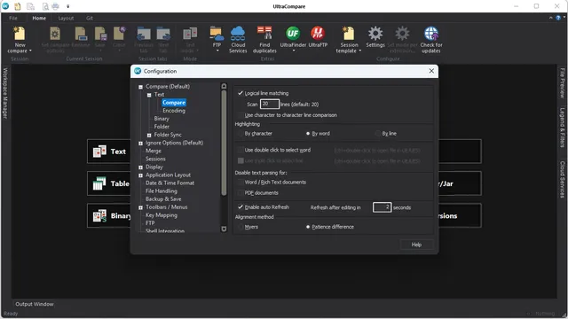Expand the Folder Sync tree node
The image size is (568, 319).
pos(149,135)
